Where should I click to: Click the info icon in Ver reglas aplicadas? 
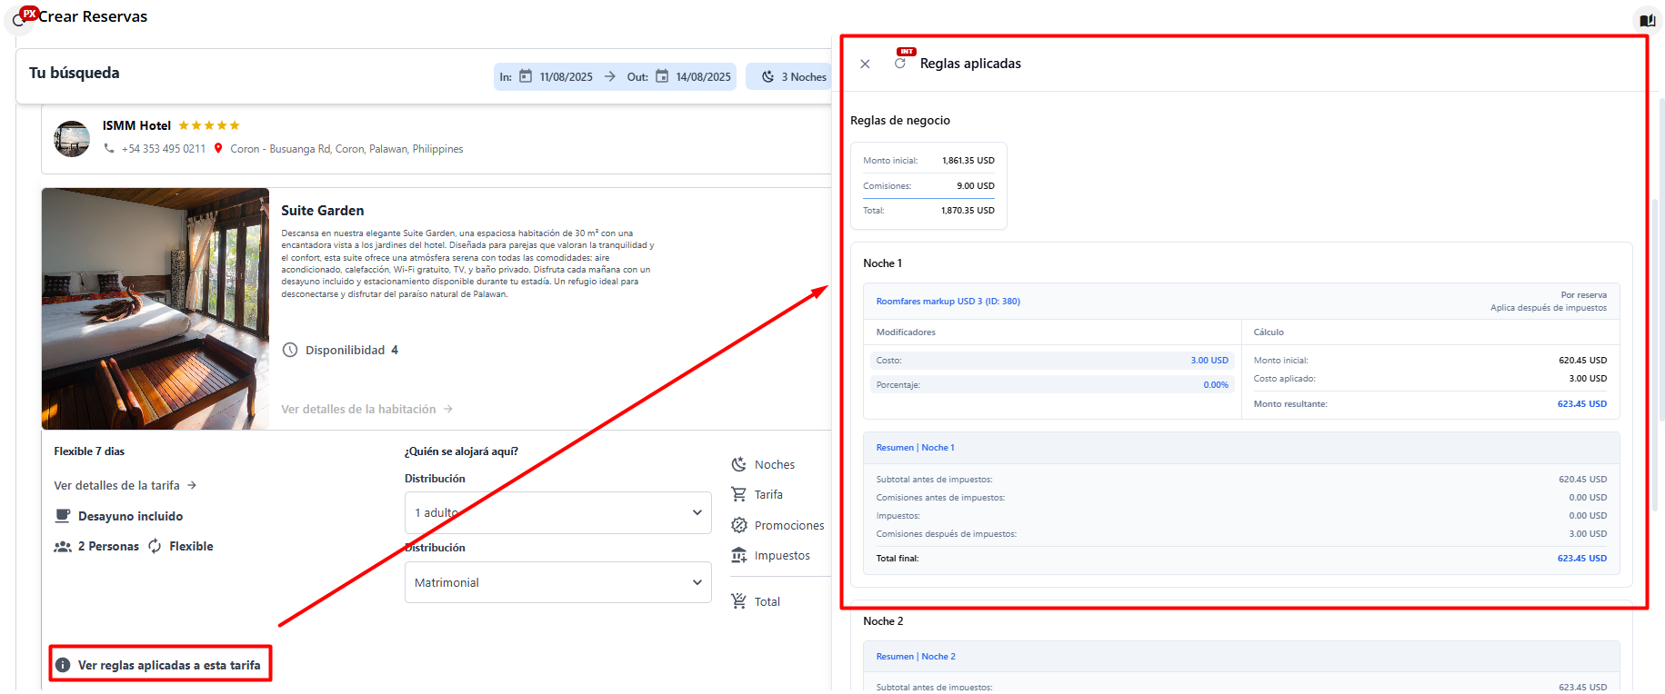pos(63,665)
